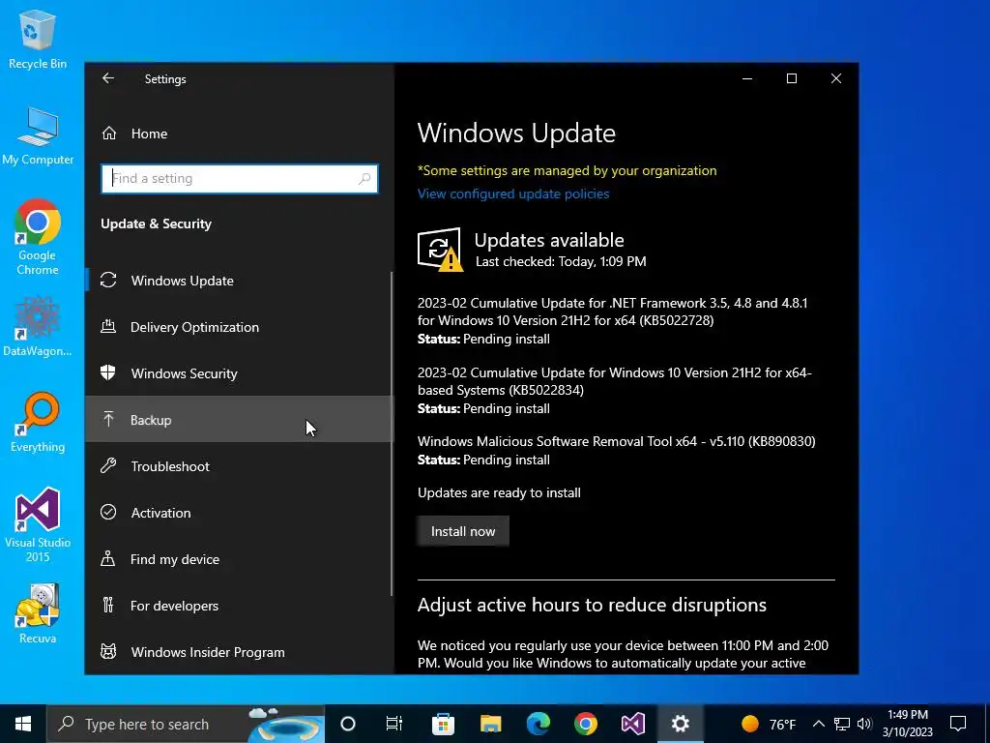Click the Windows Insider Program cat icon
Image resolution: width=990 pixels, height=743 pixels.
click(108, 651)
